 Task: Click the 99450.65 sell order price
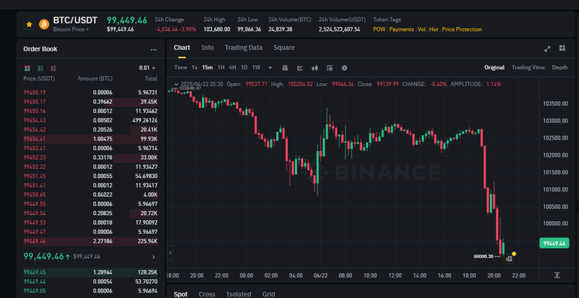point(35,195)
